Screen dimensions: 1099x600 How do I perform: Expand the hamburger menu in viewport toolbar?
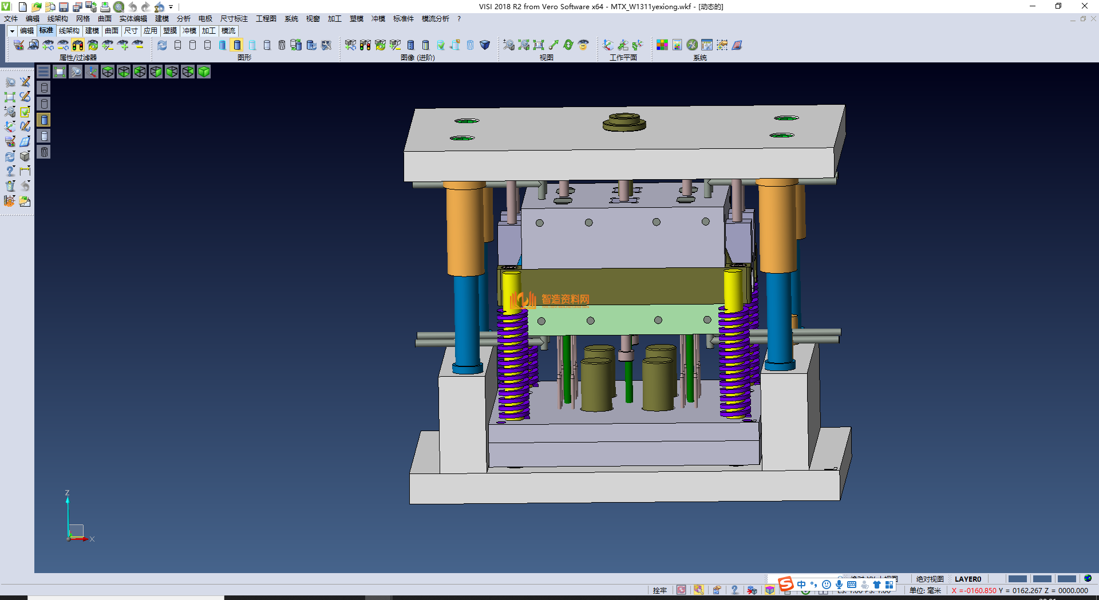[x=44, y=72]
